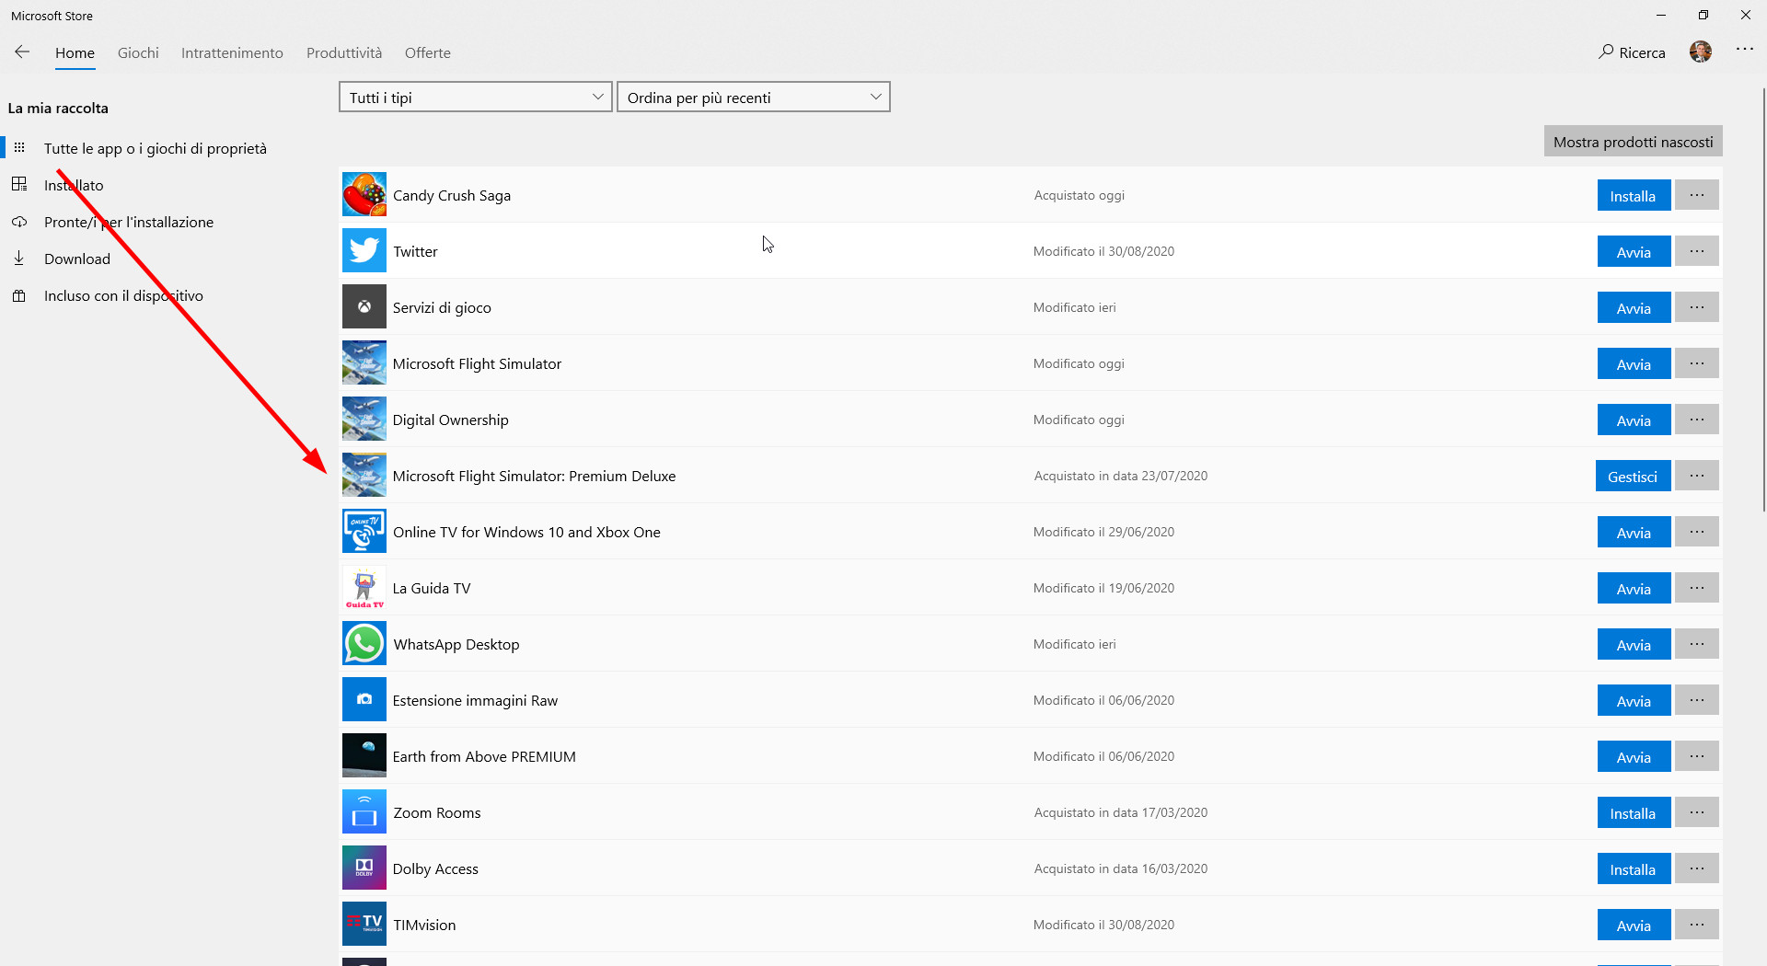Click the Online TV for Windows 10 title
Screen dimensions: 1767x966
point(526,532)
